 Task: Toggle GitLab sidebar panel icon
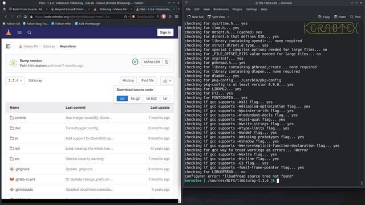click(8, 46)
